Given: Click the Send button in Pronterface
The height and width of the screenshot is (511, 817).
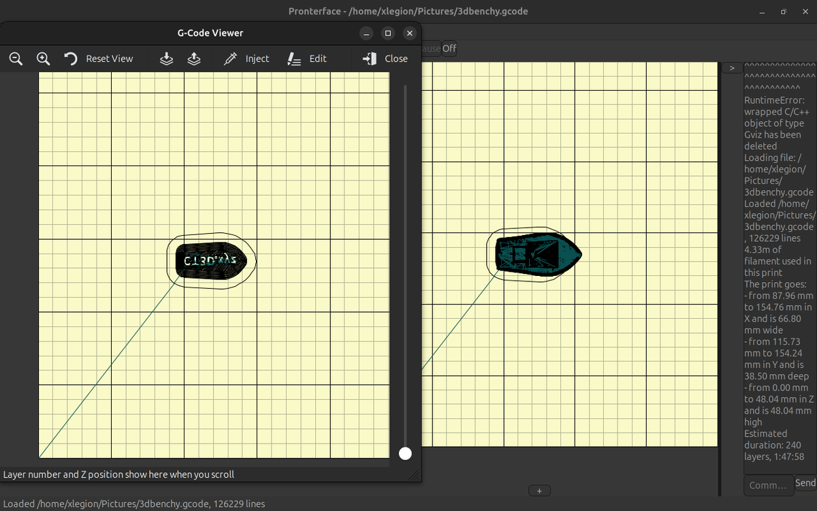Looking at the screenshot, I should tap(805, 483).
